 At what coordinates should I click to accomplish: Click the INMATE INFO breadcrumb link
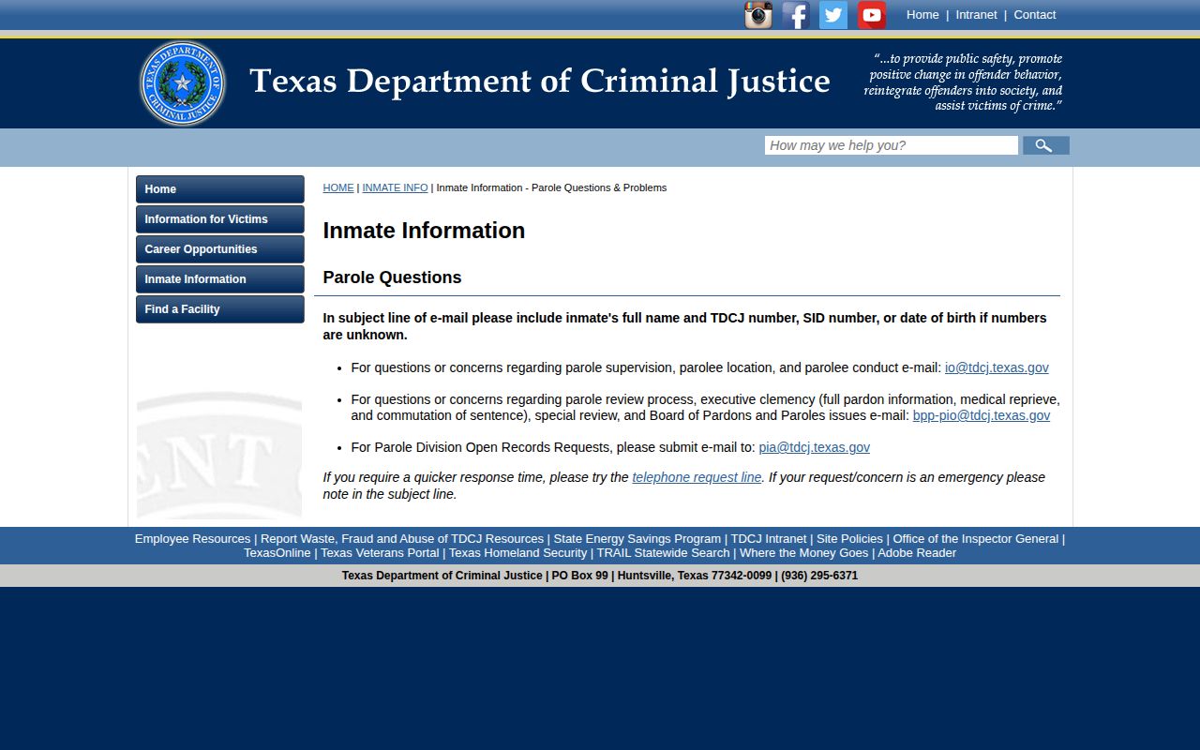(395, 187)
